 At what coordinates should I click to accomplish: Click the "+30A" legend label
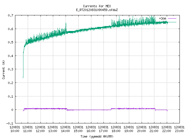pos(162,19)
